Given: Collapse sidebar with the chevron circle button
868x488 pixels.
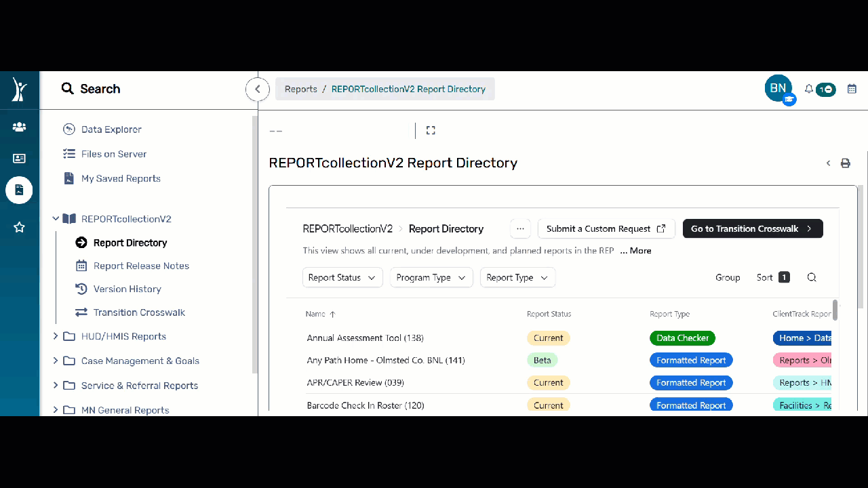Looking at the screenshot, I should pyautogui.click(x=258, y=89).
